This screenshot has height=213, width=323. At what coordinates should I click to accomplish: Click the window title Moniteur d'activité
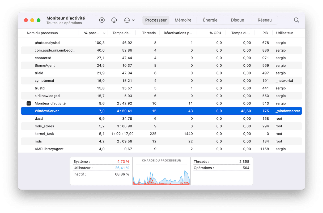tap(66, 18)
